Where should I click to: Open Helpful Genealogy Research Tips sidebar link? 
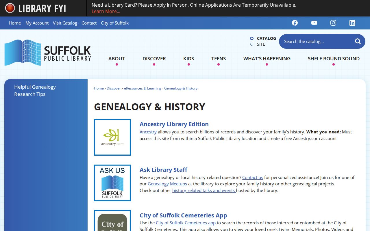click(35, 90)
